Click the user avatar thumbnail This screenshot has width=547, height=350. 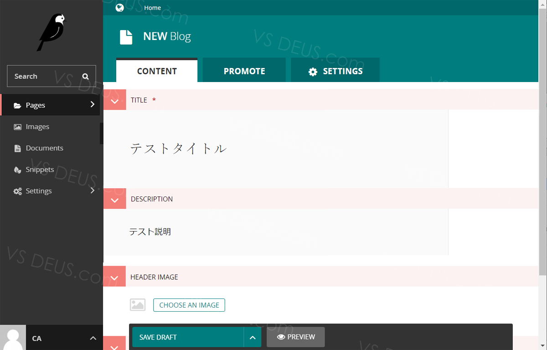pos(13,338)
